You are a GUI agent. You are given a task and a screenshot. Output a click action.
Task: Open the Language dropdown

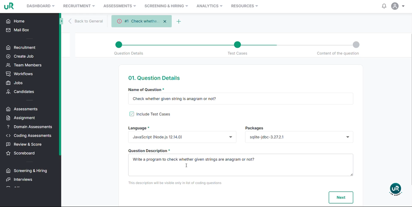tap(182, 137)
